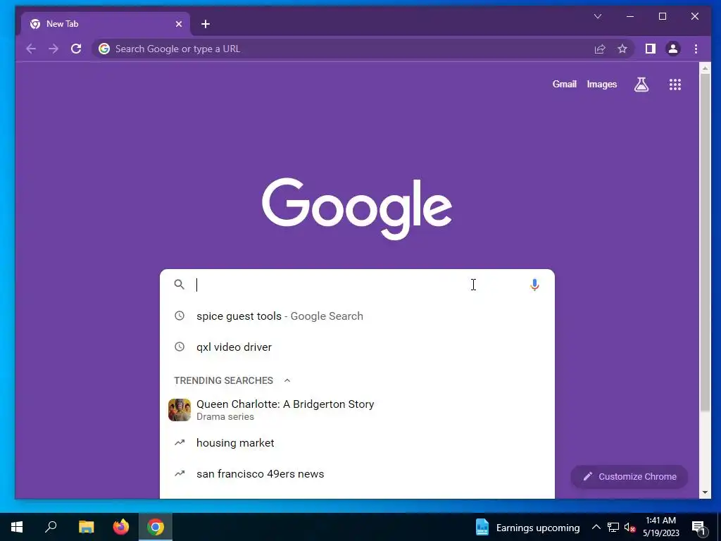
Task: Reload the current page
Action: pos(76,49)
